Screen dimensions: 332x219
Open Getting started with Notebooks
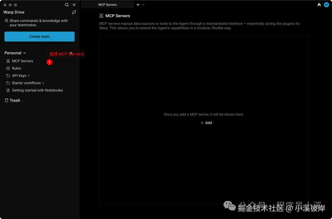pos(37,90)
